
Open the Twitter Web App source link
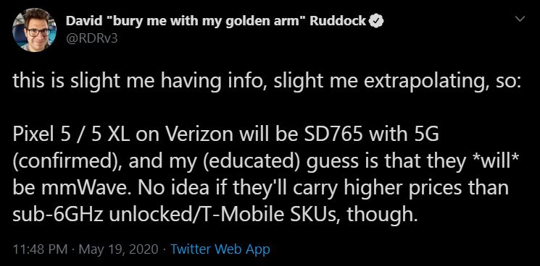[220, 249]
